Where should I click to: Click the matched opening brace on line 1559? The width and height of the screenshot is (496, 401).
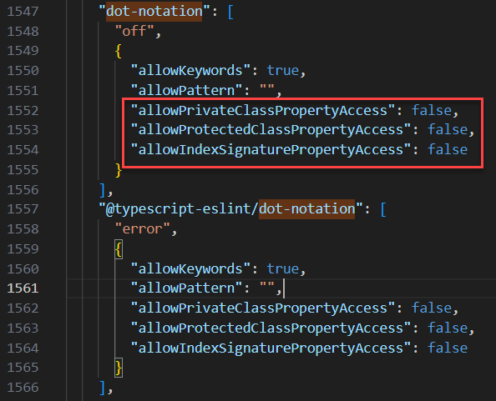pos(119,249)
